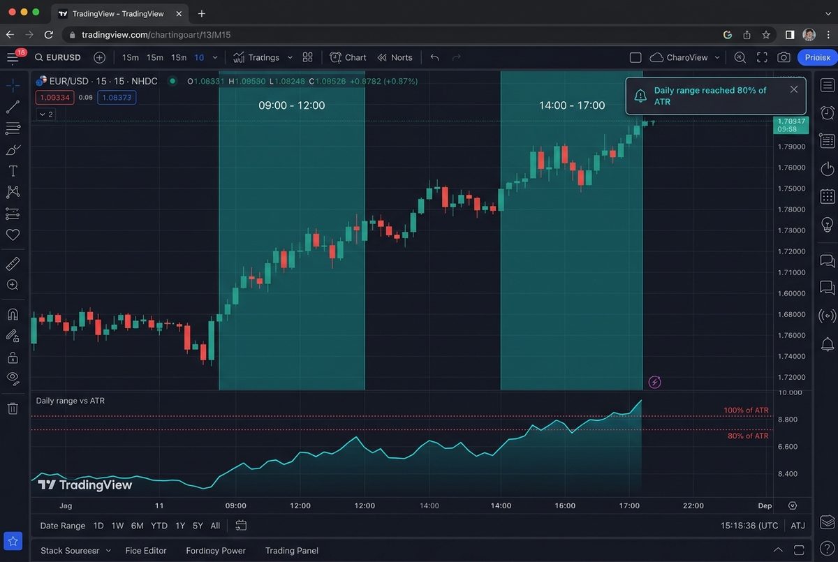Viewport: 838px width, 562px height.
Task: Select the first 15m timeframe
Action: point(131,57)
